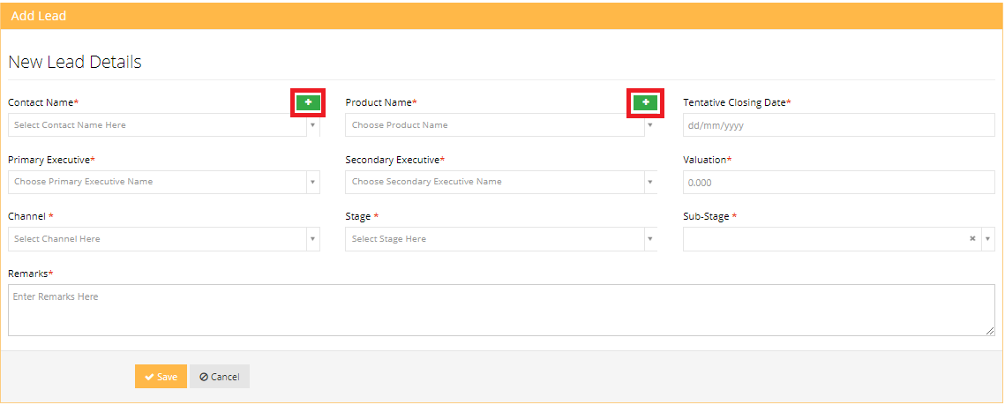Click into the Valuation input field

[x=838, y=183]
